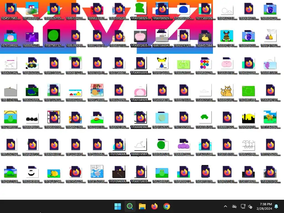Open the Windows Start menu

tap(118, 206)
